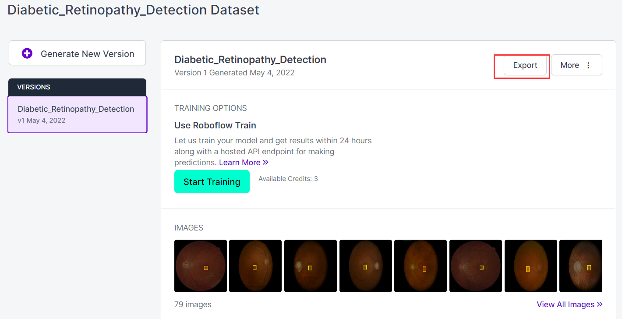The width and height of the screenshot is (622, 319).
Task: Open the seventh retina image thumbnail
Action: pos(531,266)
